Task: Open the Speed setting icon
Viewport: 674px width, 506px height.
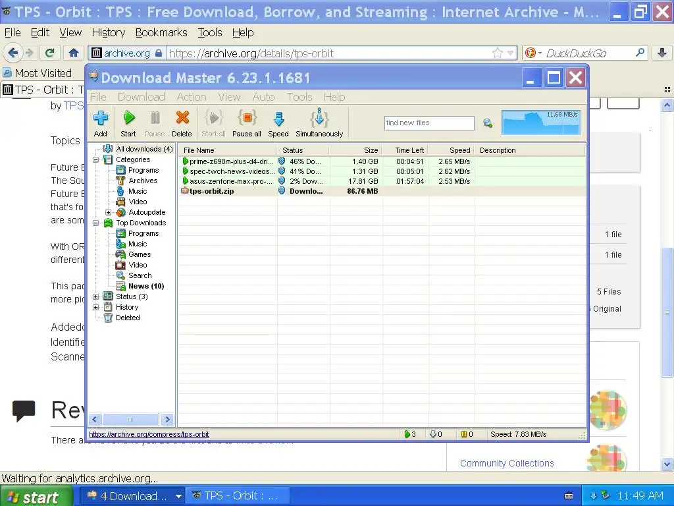Action: point(278,123)
